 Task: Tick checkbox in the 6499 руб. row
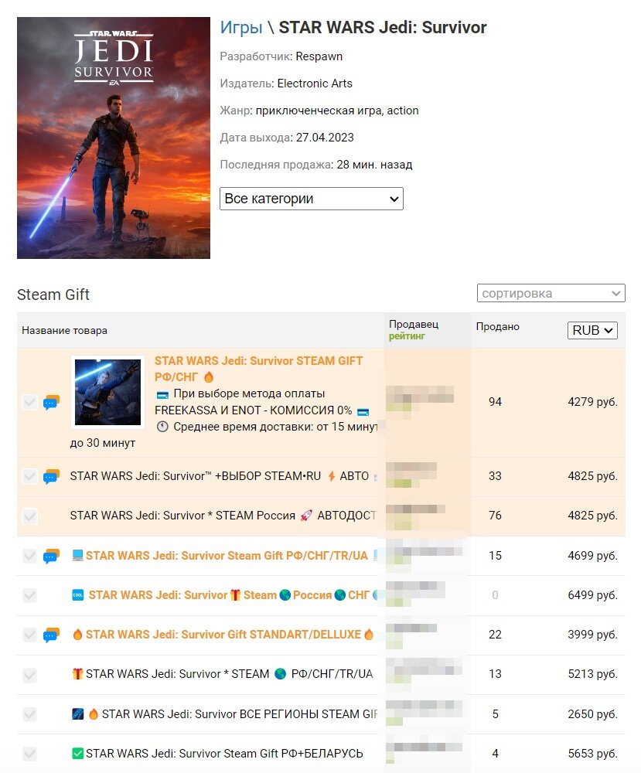coord(29,595)
